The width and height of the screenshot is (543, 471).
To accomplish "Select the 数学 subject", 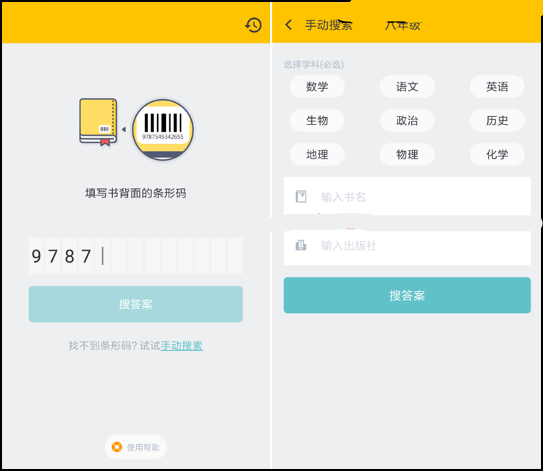I will click(317, 87).
